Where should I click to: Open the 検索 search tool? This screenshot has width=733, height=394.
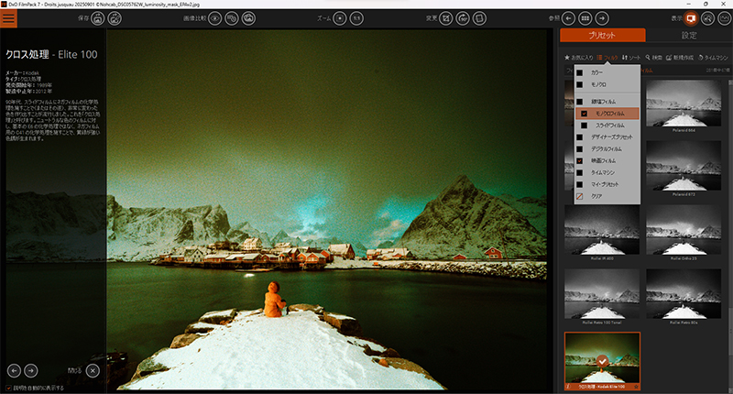(654, 58)
